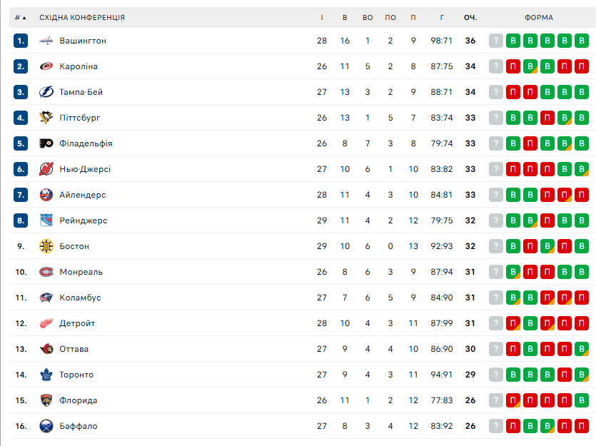Click Washington's gray question mark form badge
The width and height of the screenshot is (596, 446).
click(496, 41)
